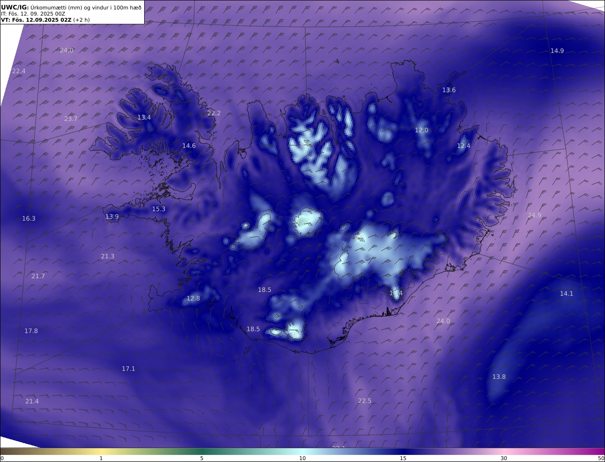Click the colorbar tick label 5

202,458
